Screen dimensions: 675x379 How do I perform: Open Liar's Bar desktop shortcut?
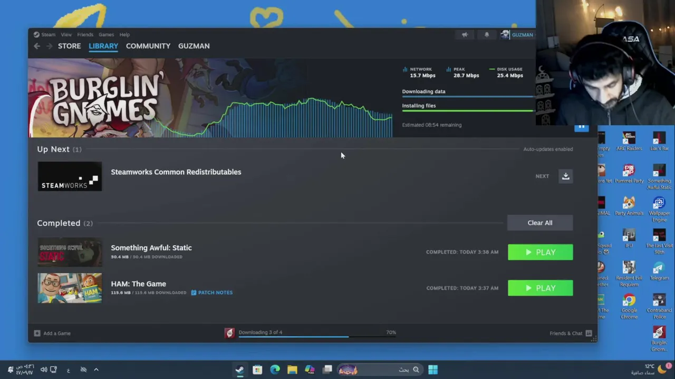coord(659,142)
